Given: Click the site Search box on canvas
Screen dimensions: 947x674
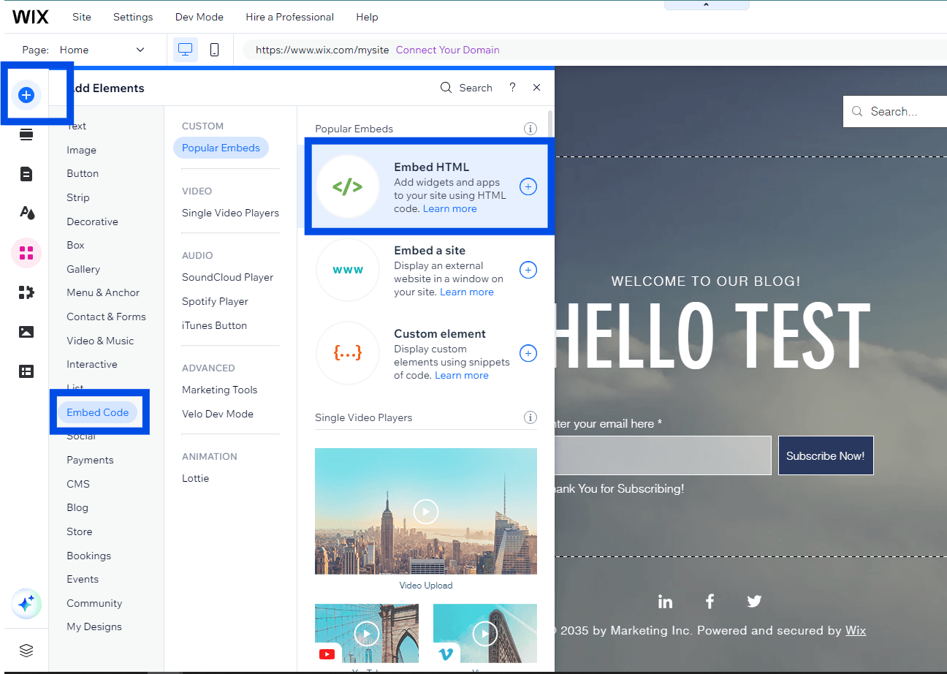Looking at the screenshot, I should (x=895, y=111).
